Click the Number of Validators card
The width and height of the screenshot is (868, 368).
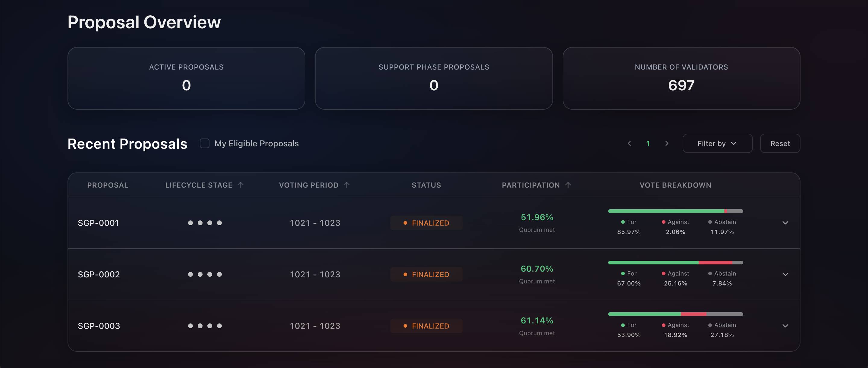(x=681, y=78)
